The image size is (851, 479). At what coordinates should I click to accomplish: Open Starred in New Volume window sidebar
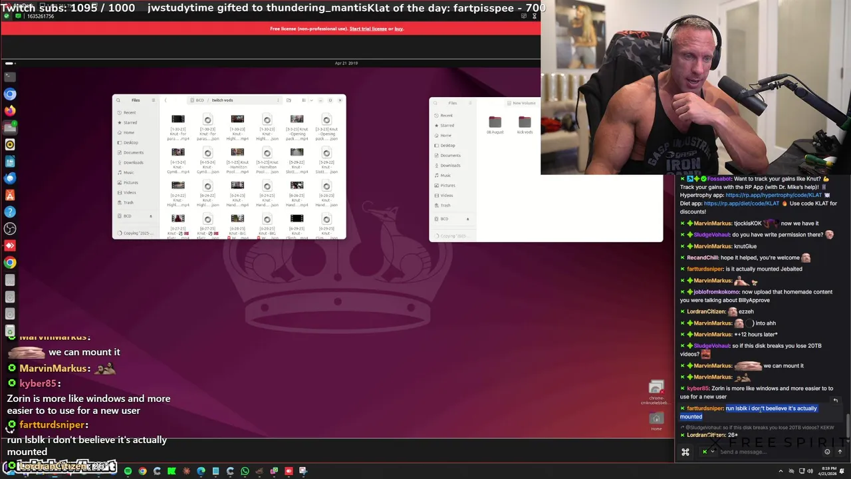pyautogui.click(x=453, y=125)
